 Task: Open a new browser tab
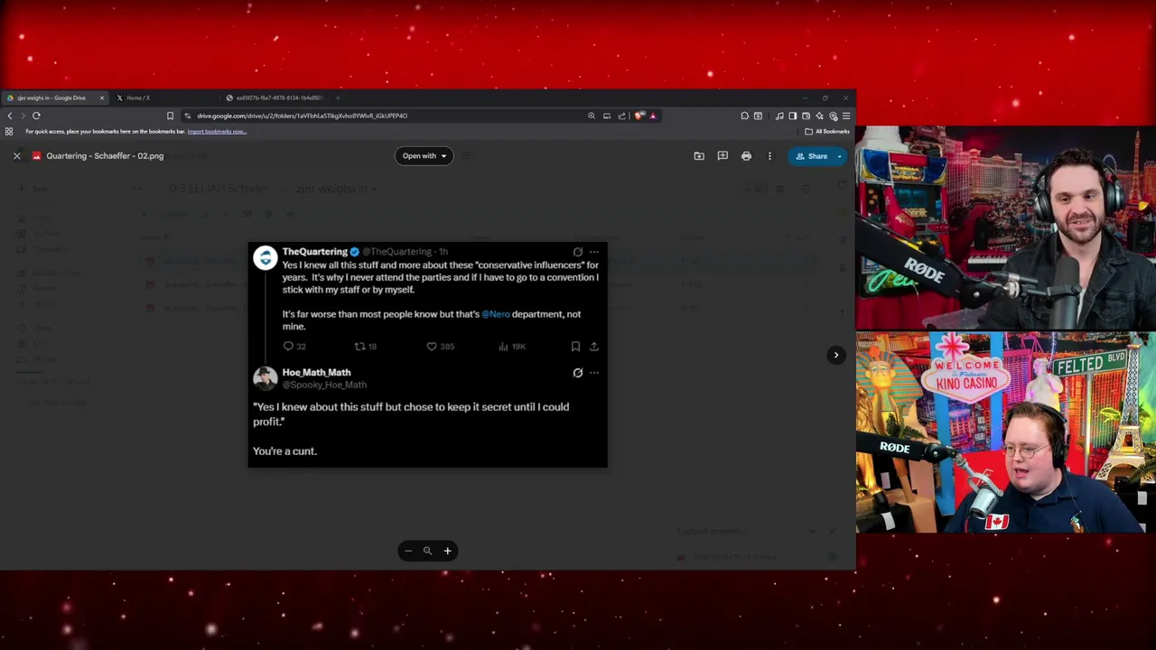(x=338, y=97)
